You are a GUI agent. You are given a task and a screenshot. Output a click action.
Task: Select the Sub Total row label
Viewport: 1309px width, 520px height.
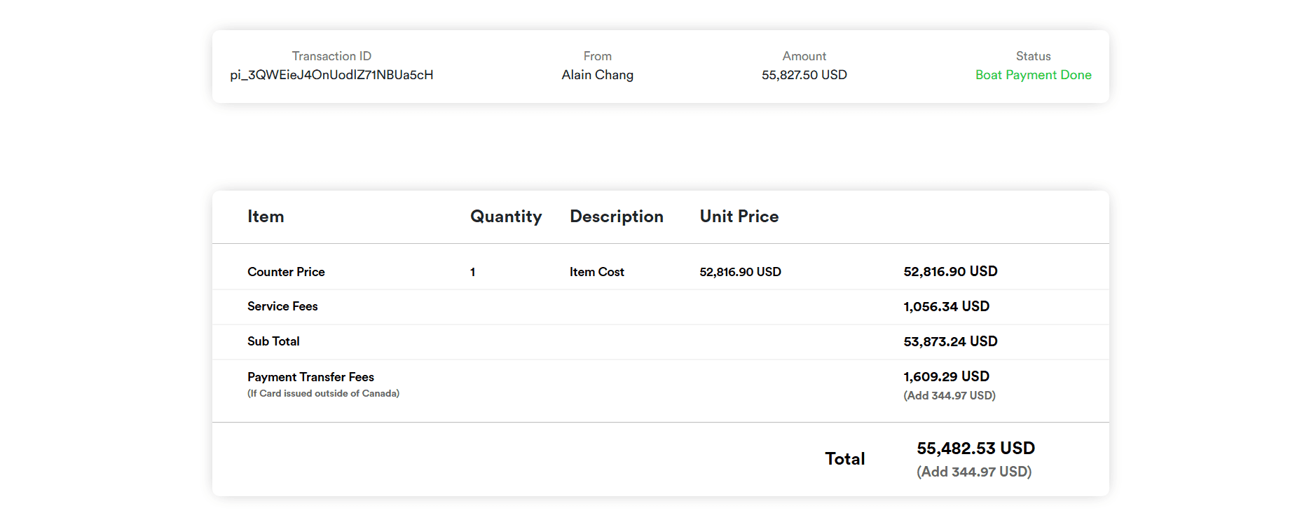click(x=273, y=341)
